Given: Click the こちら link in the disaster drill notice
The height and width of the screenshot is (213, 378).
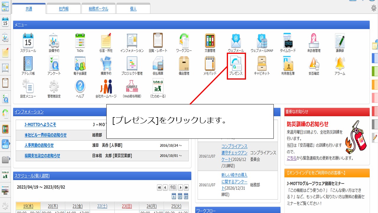Looking at the screenshot, I should 291,158.
